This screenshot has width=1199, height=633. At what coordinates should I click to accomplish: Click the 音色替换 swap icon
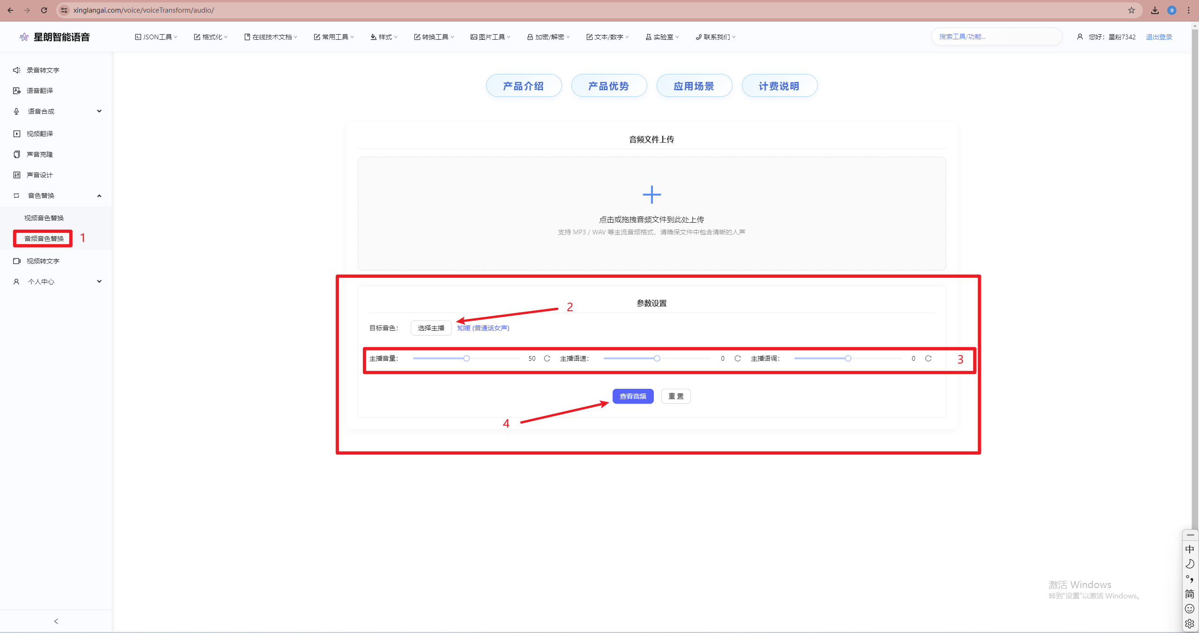coord(17,196)
